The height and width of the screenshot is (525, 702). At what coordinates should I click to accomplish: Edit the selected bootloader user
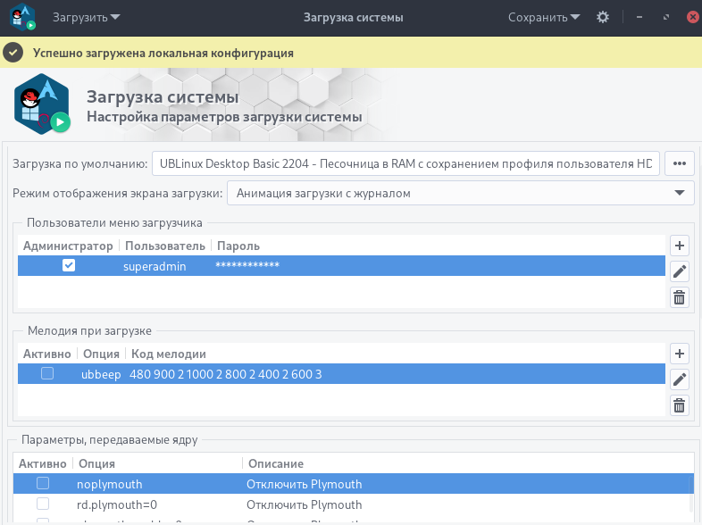pos(679,271)
